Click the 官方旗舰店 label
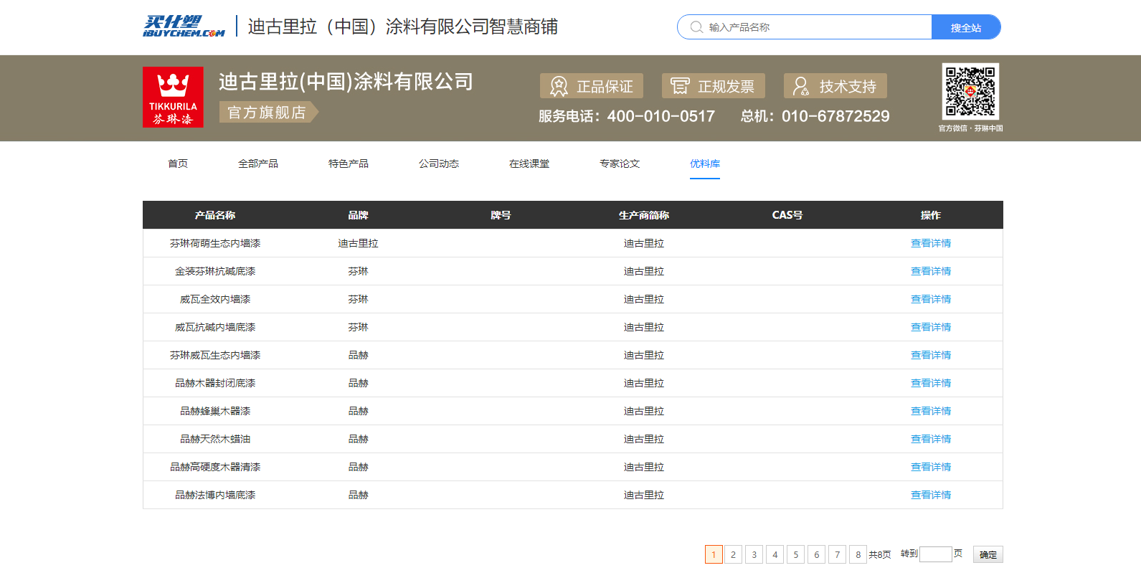Viewport: 1141px width, 578px height. pyautogui.click(x=268, y=113)
